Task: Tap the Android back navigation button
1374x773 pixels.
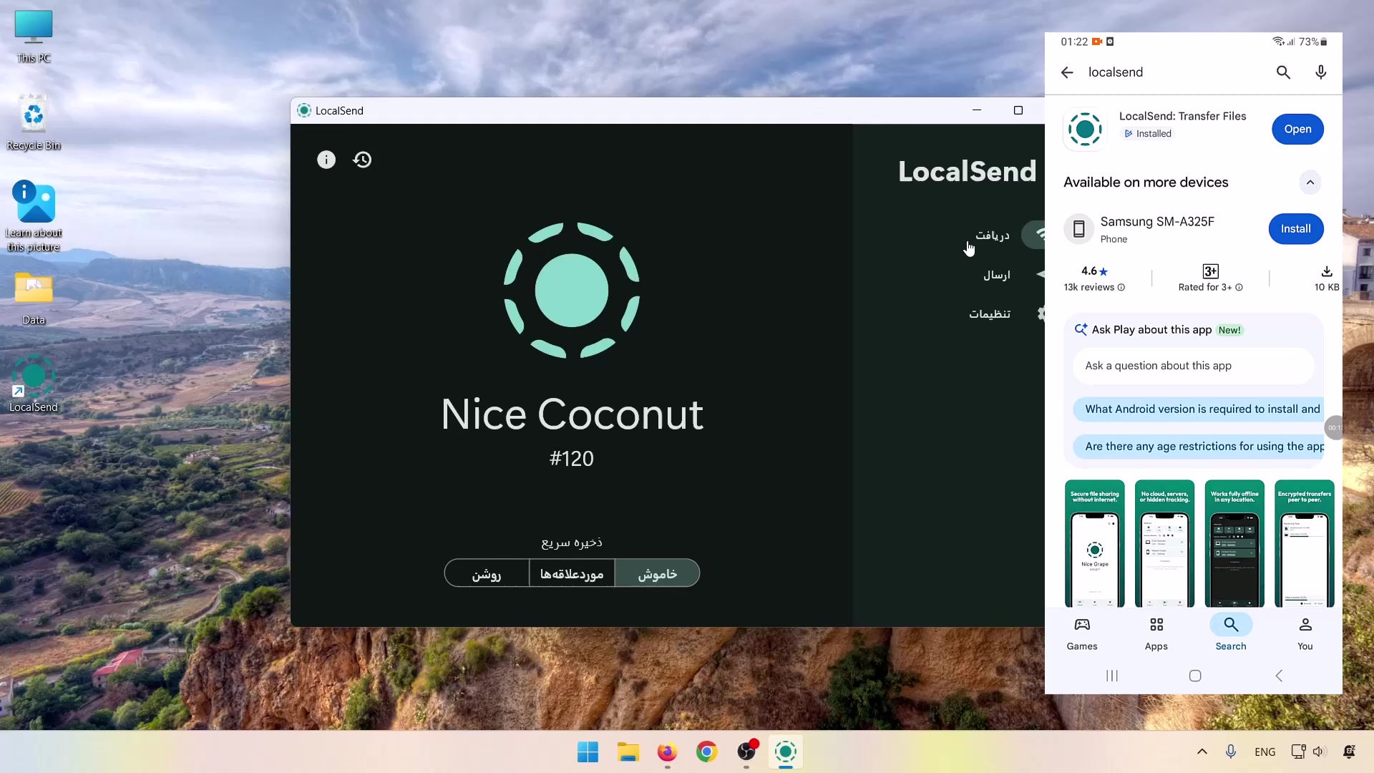Action: 1279,676
